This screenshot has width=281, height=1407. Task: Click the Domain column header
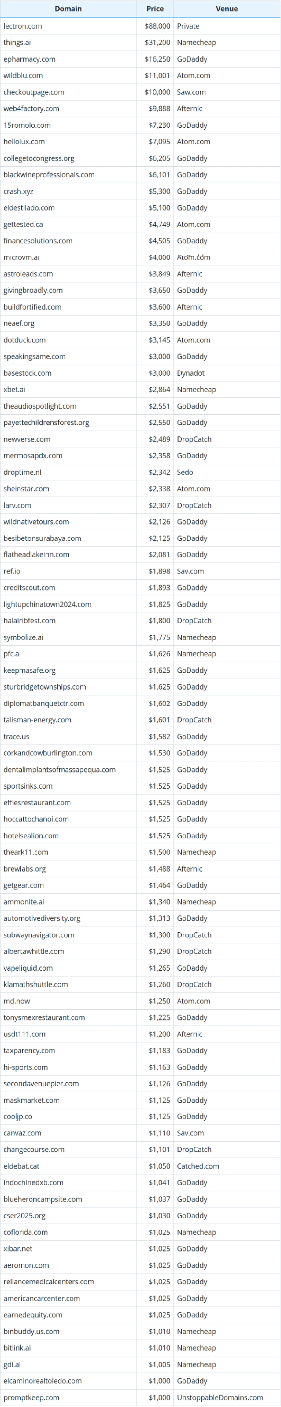[68, 9]
